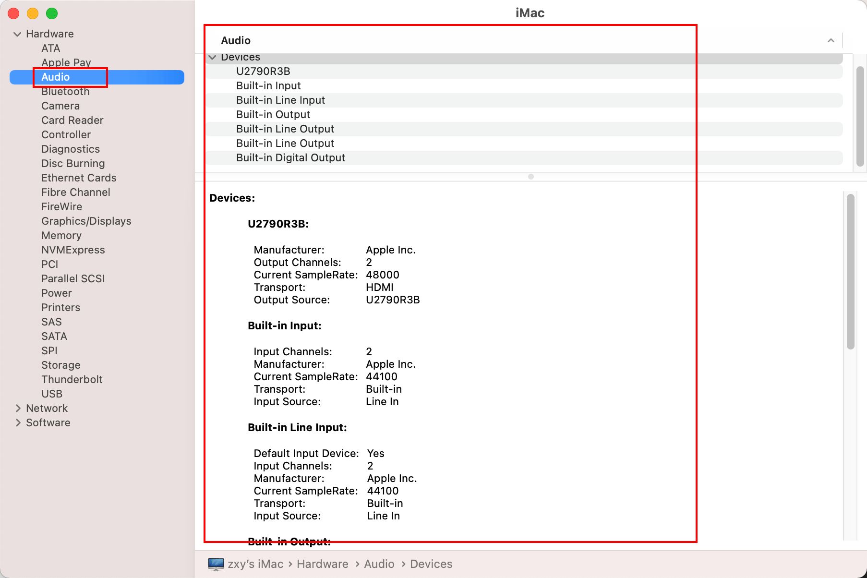The width and height of the screenshot is (867, 578).
Task: Select Memory in the sidebar
Action: [x=61, y=236]
